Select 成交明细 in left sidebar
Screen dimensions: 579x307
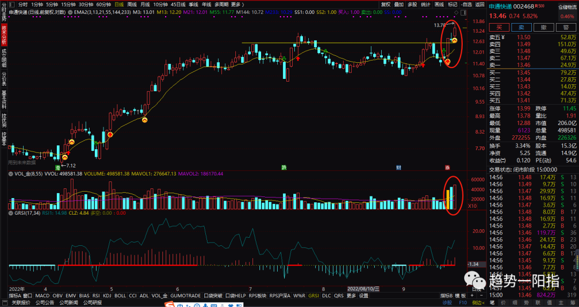click(x=4, y=58)
